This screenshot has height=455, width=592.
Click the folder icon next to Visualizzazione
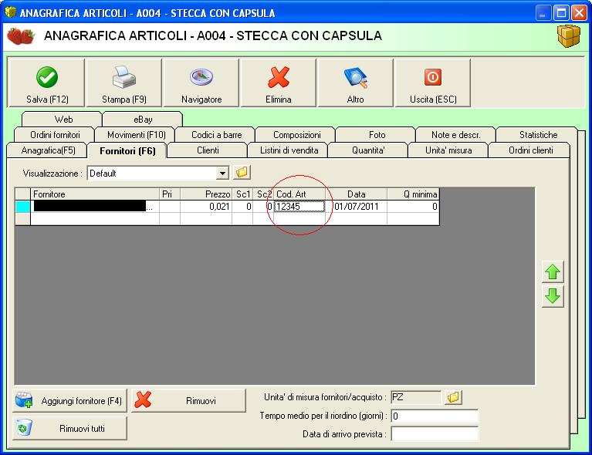(242, 173)
